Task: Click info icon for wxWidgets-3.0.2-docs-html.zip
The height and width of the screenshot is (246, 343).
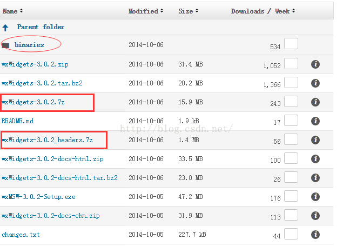Action: (x=315, y=159)
